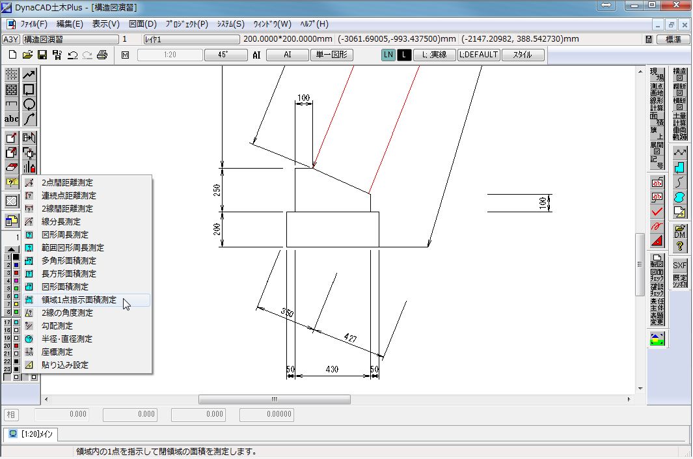Pick the eraser delete tool

pyautogui.click(x=12, y=167)
